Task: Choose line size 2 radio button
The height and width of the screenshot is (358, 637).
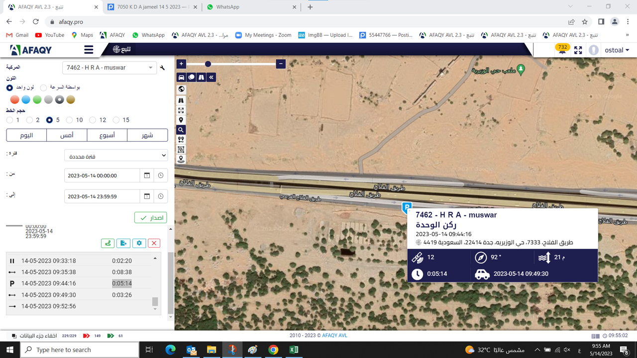Action: coord(29,120)
